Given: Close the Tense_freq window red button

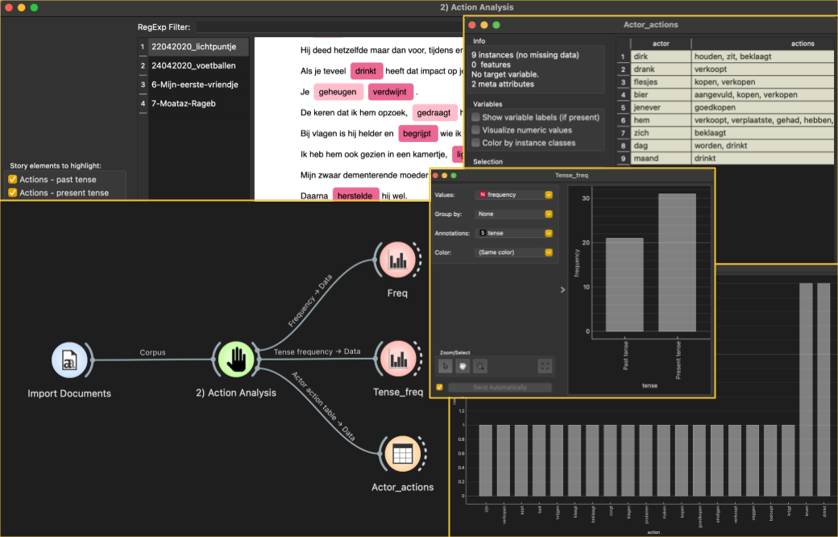Looking at the screenshot, I should coord(436,176).
